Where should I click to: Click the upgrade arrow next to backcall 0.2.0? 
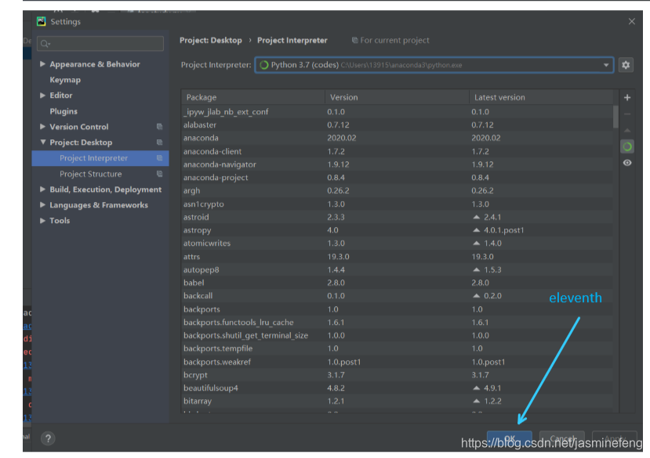(x=476, y=296)
